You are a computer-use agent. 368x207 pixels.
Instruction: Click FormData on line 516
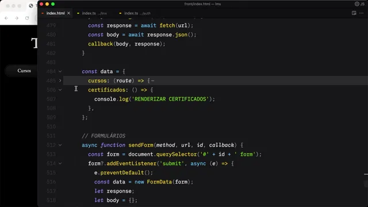pyautogui.click(x=159, y=182)
